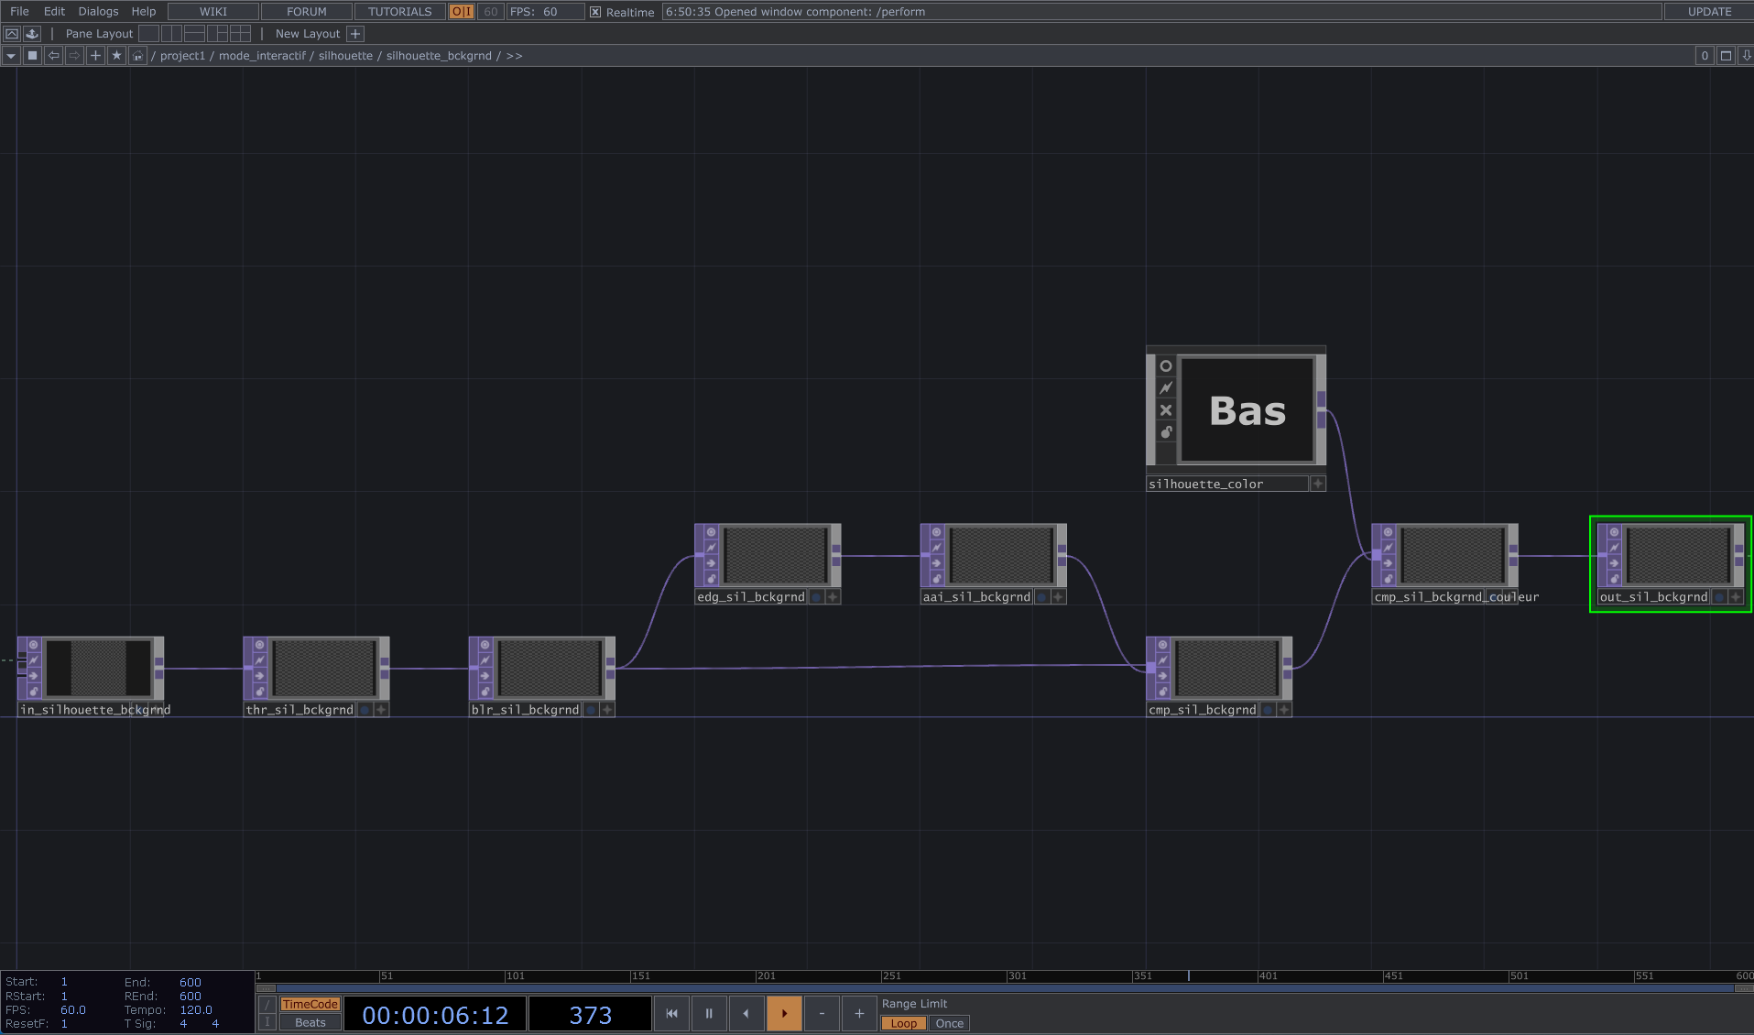Screen dimensions: 1754x1035
Task: Bookmark this network with the star icon
Action: click(116, 55)
